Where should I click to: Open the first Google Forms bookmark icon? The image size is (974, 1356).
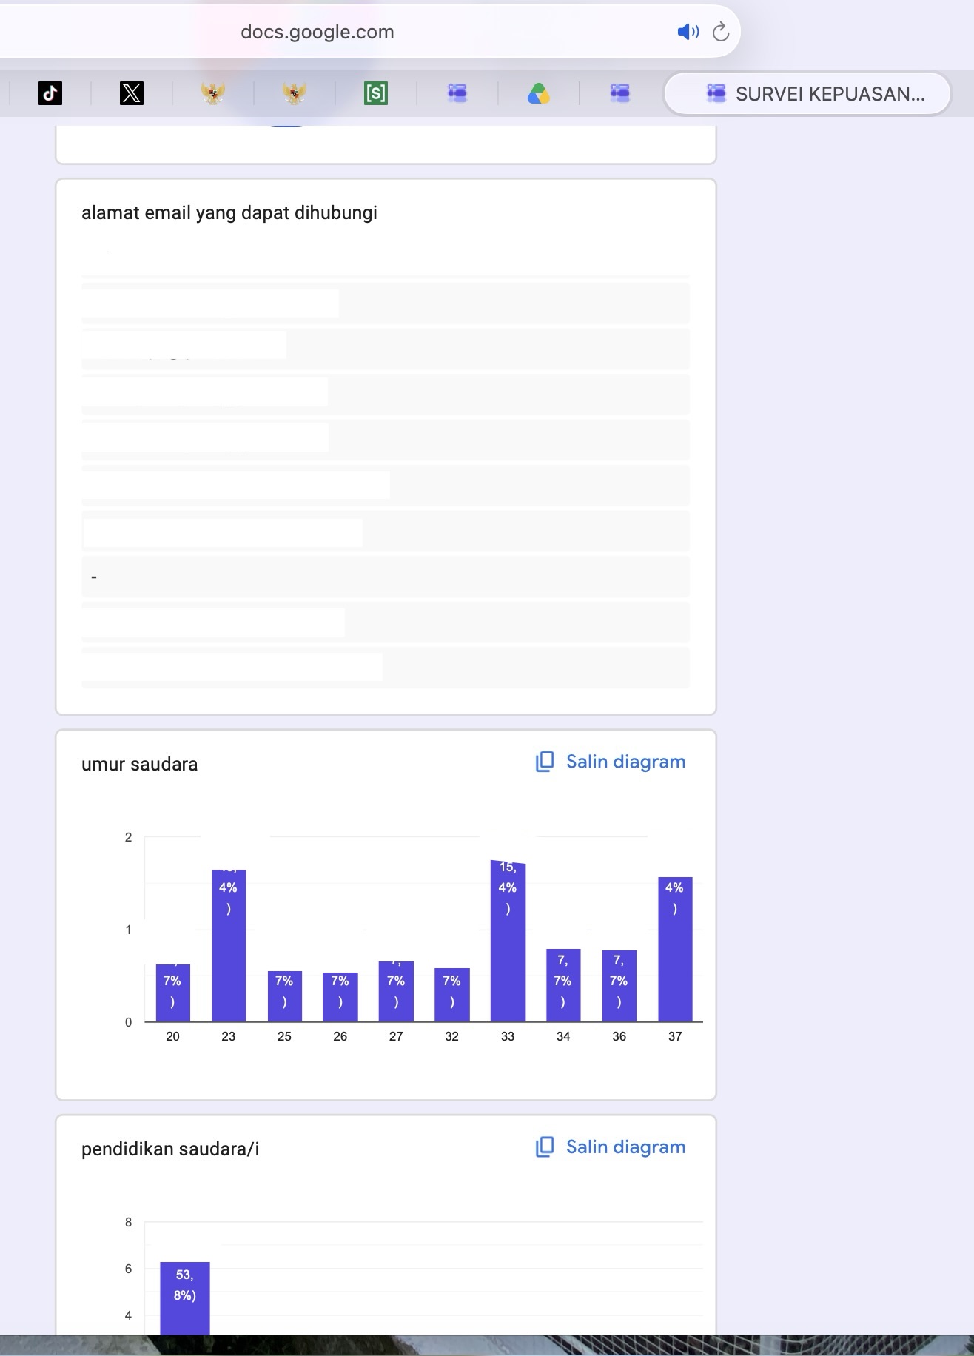(457, 93)
